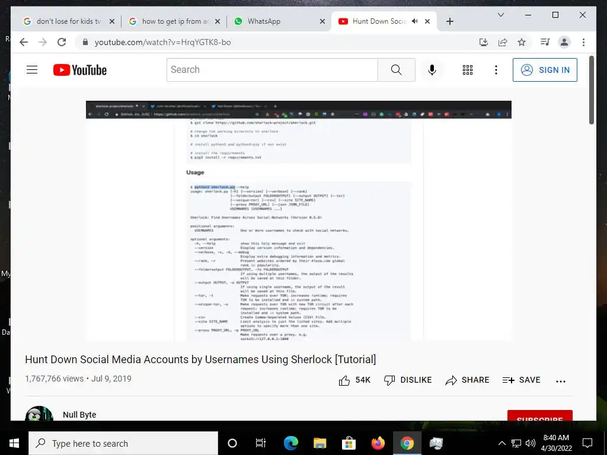This screenshot has height=455, width=607.
Task: Select the youtube.com address bar URL
Action: pyautogui.click(x=162, y=42)
